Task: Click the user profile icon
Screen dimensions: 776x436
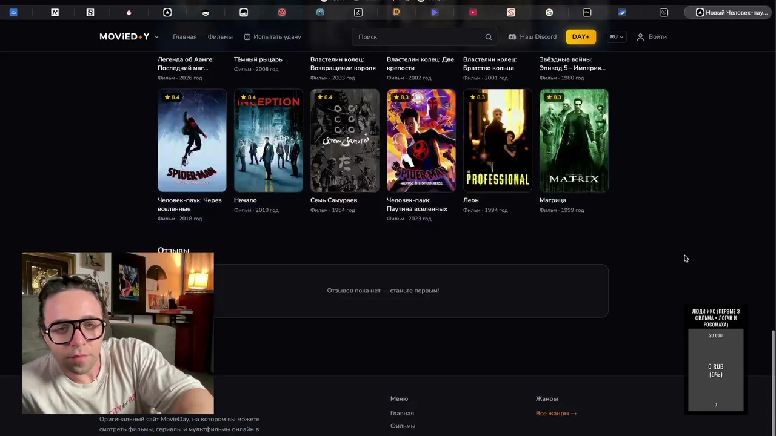Action: pyautogui.click(x=640, y=37)
